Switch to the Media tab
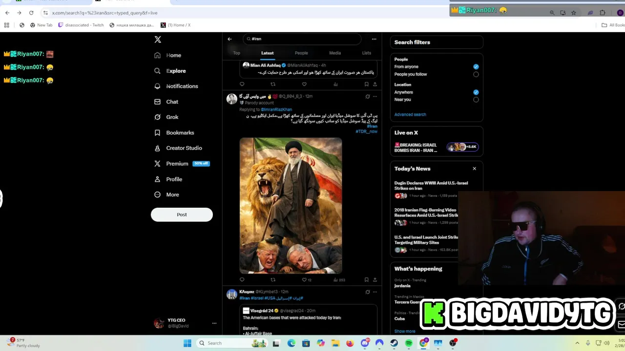 point(335,53)
